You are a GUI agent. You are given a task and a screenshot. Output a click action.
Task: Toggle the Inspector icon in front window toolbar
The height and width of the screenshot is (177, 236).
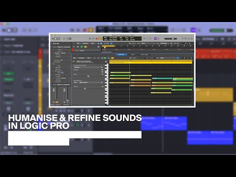pos(56,39)
